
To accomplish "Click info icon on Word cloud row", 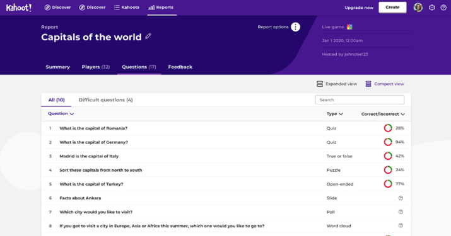I will point(401,226).
